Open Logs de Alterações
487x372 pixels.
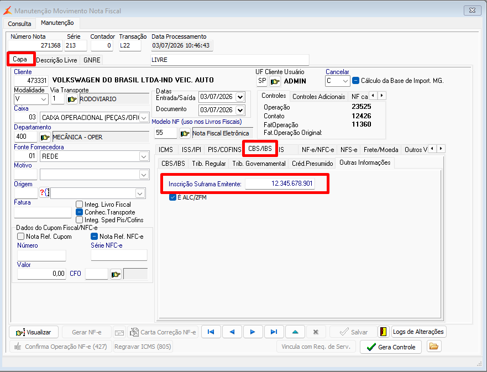[x=418, y=332]
